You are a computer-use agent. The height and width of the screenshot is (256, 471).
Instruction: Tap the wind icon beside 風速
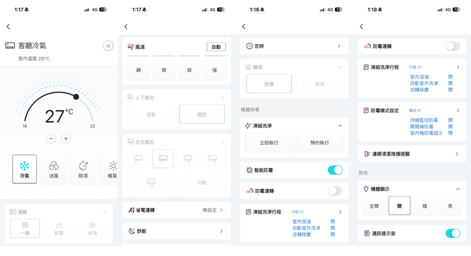[x=130, y=46]
